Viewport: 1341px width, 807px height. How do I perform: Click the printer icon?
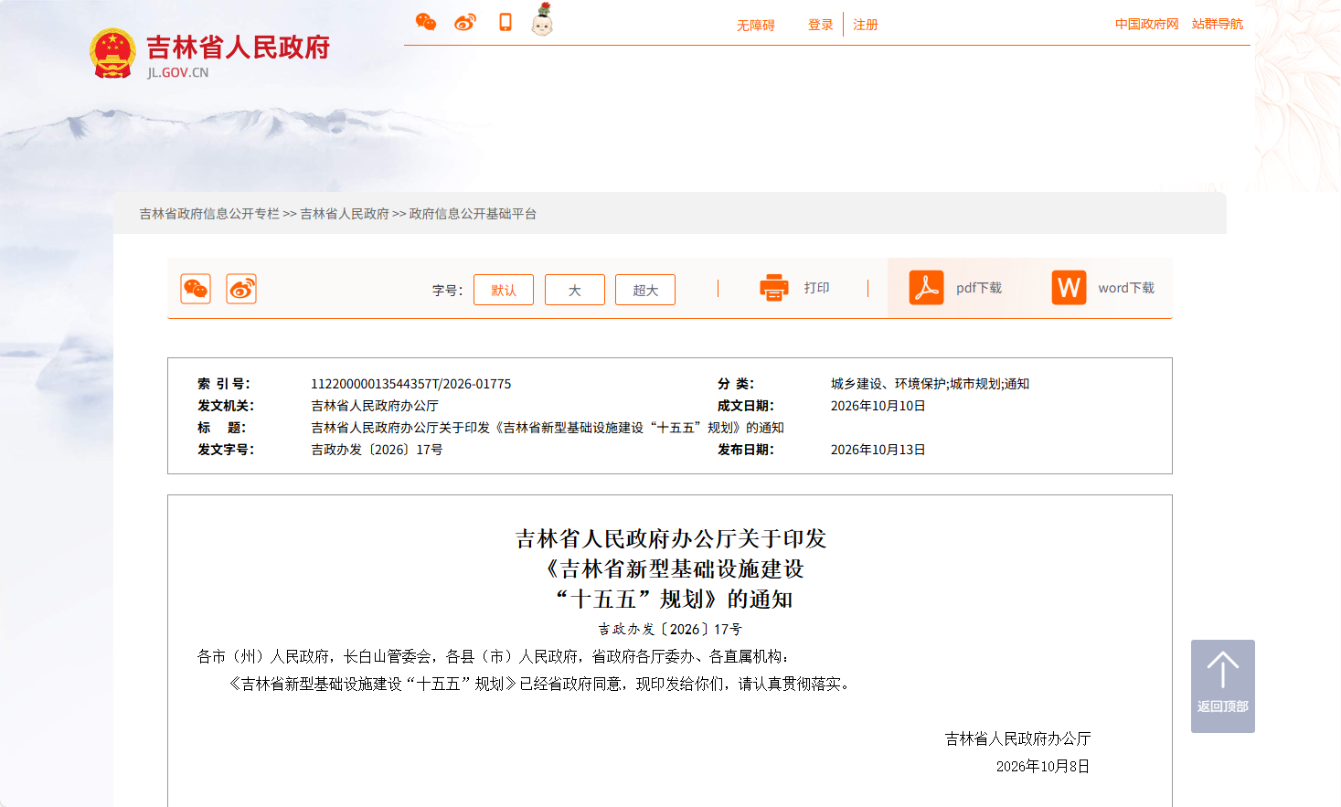pos(774,288)
